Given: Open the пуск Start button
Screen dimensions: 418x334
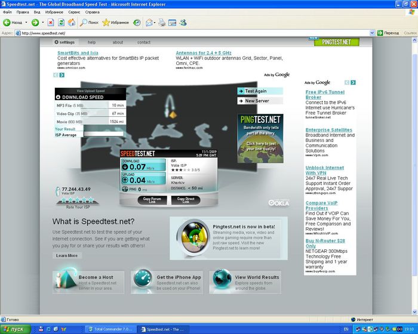Looking at the screenshot, I should [15, 329].
